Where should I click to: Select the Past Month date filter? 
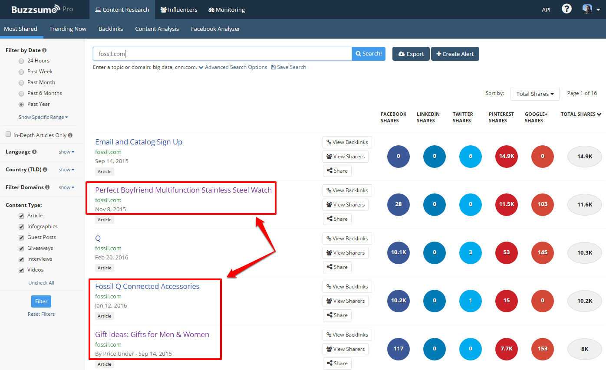[x=21, y=82]
